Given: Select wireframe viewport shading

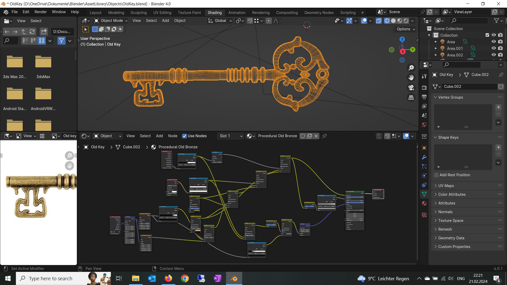Looking at the screenshot, I should point(387,21).
